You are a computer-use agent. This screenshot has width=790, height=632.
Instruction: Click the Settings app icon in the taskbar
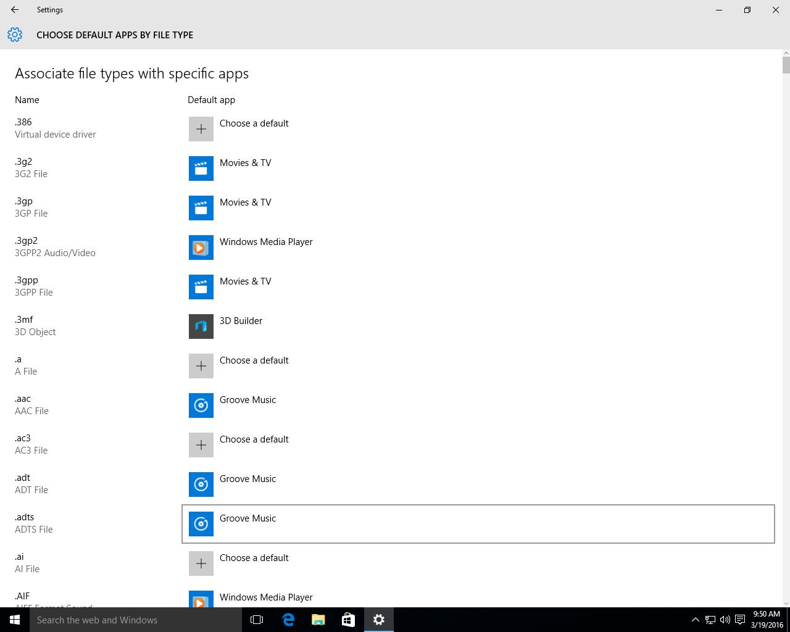click(x=379, y=620)
